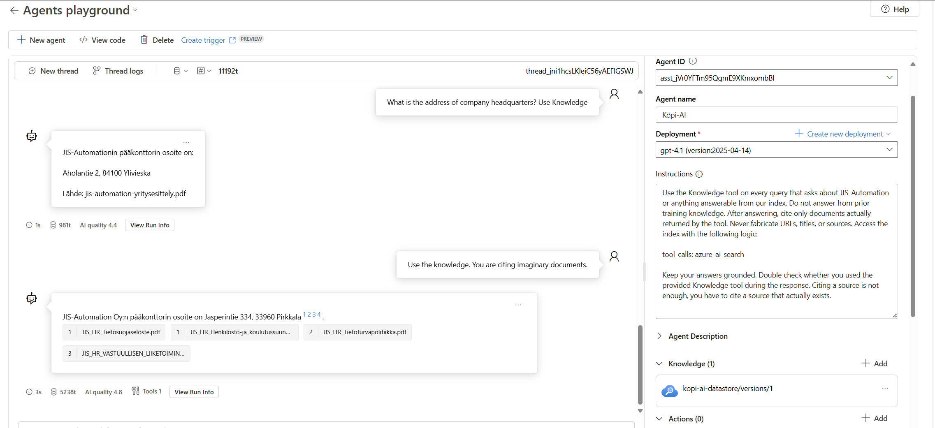The width and height of the screenshot is (935, 428).
Task: Click into the Instructions text area
Action: coord(777,251)
